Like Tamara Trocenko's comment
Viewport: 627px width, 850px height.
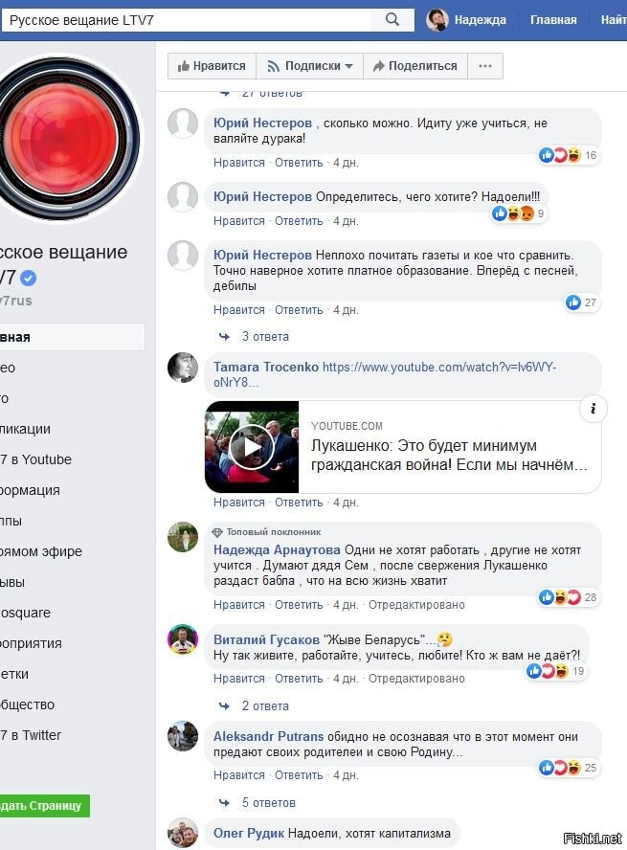click(x=239, y=503)
